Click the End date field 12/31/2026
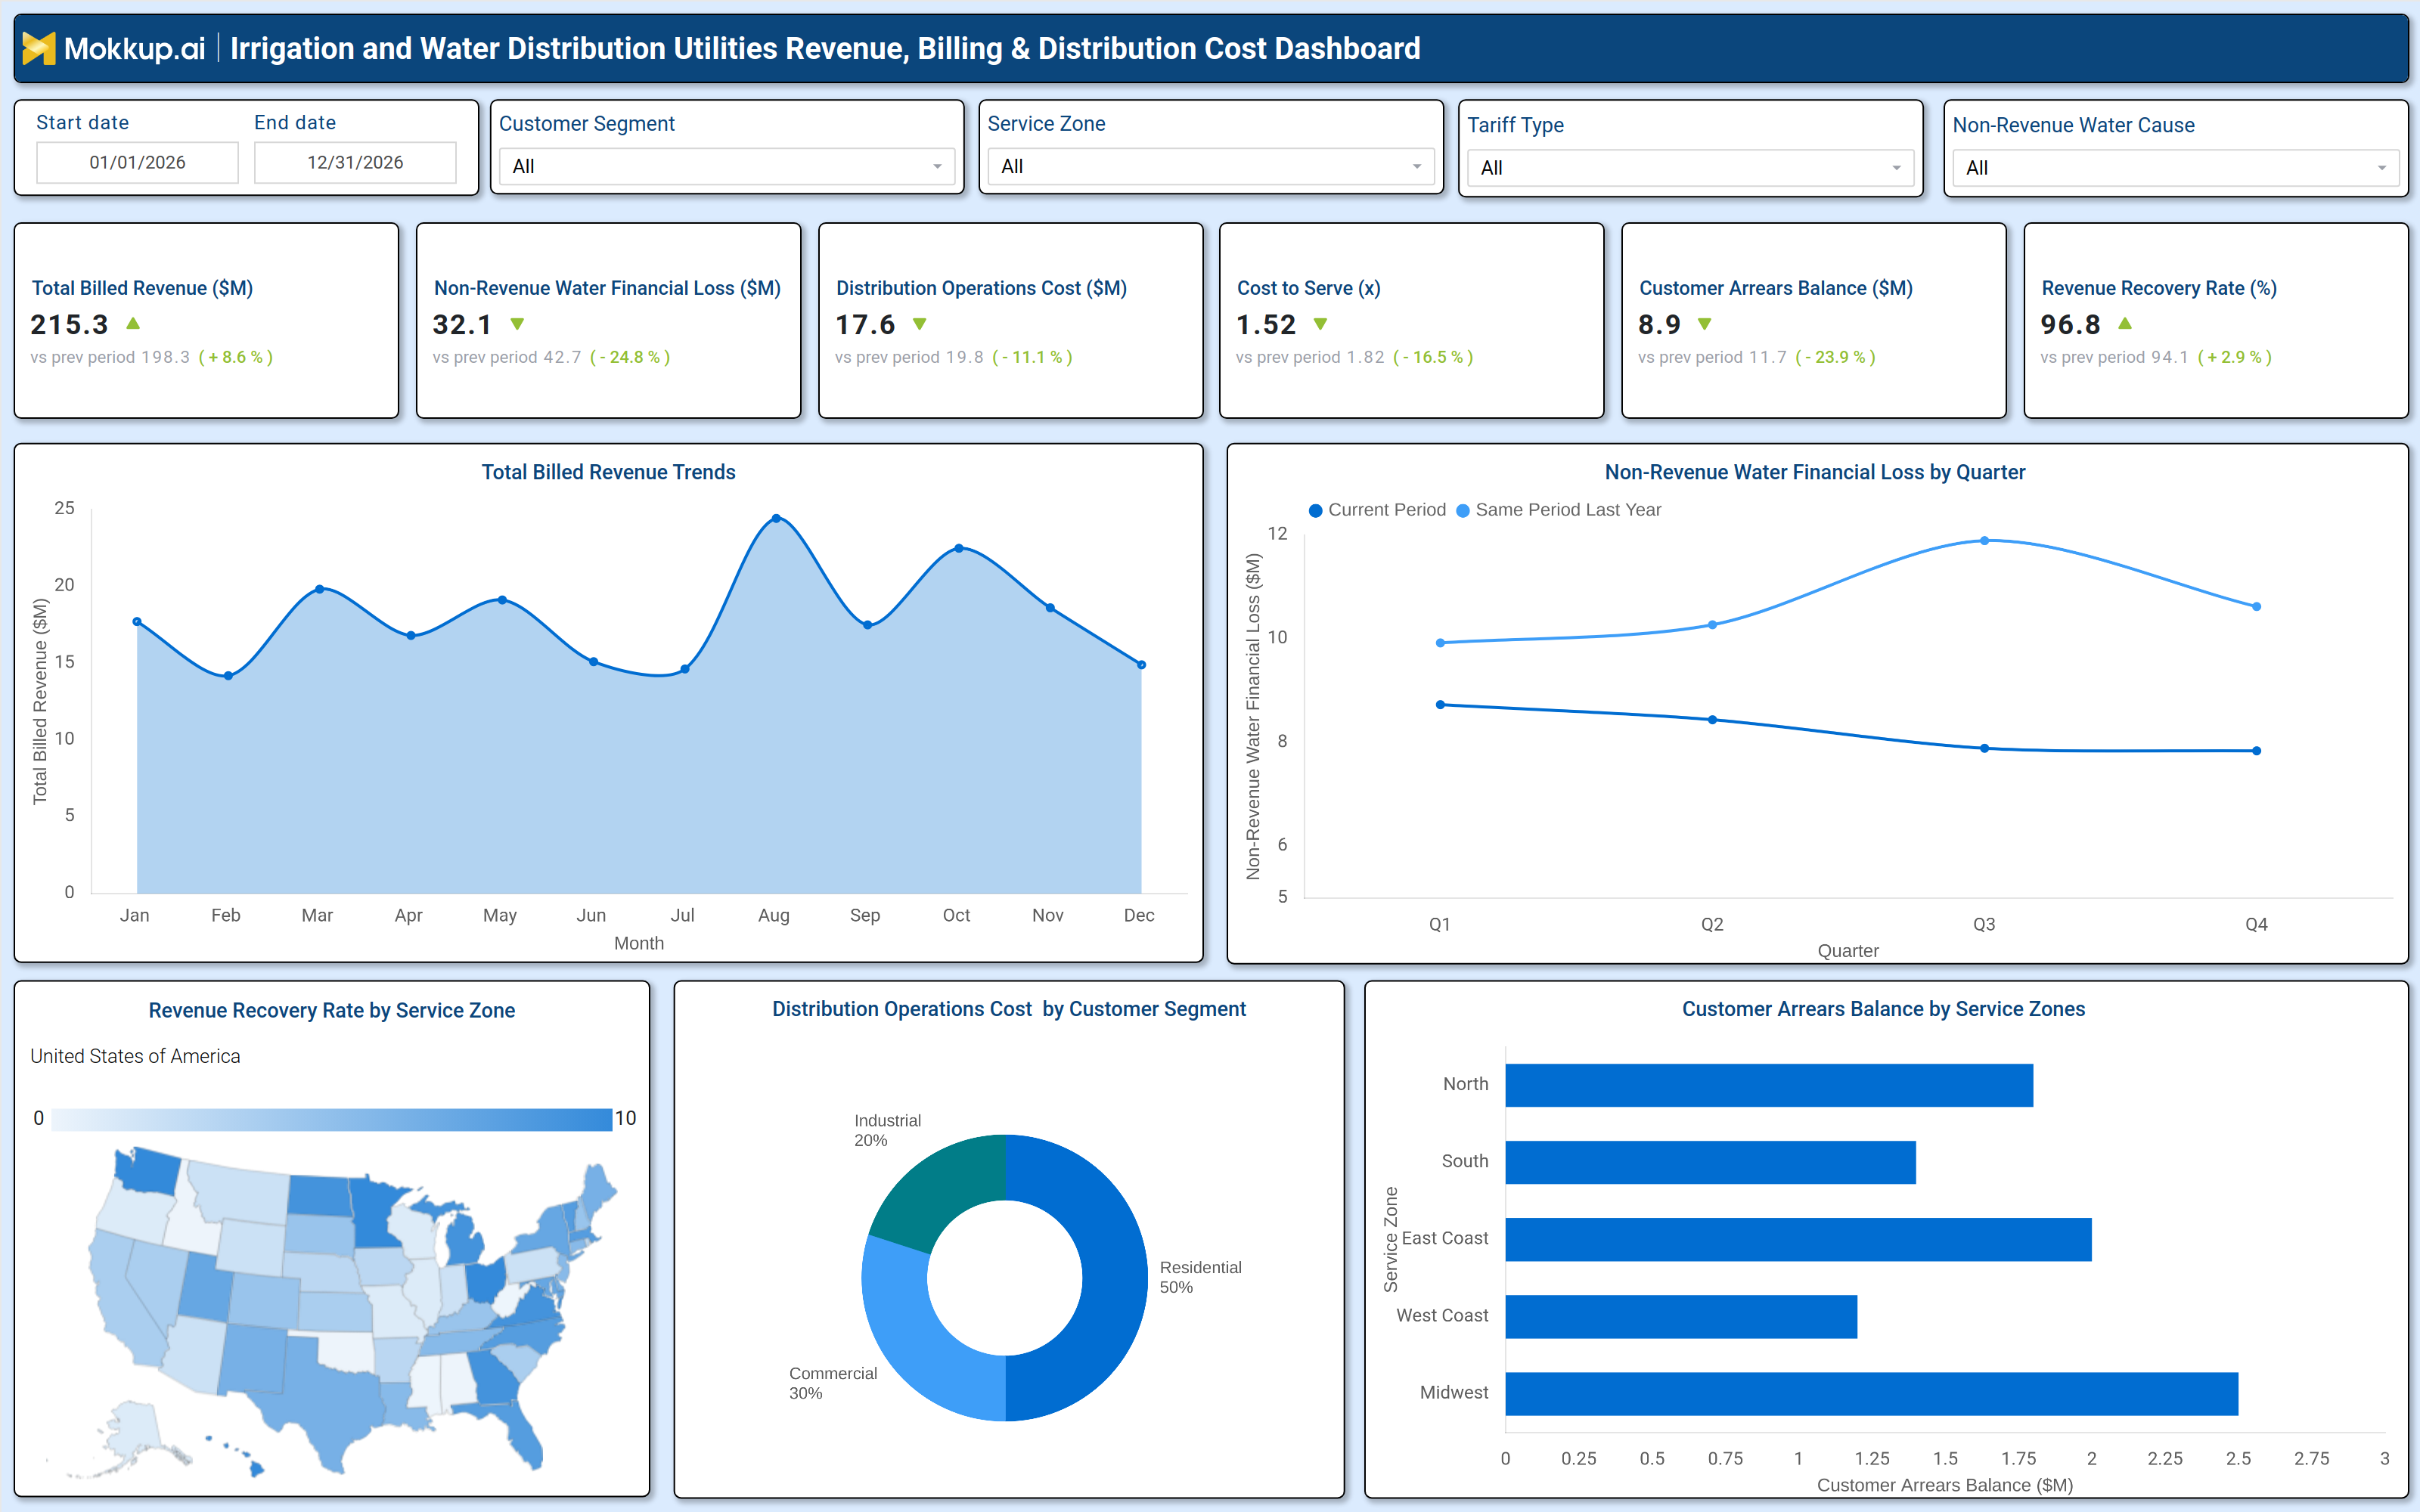This screenshot has height=1512, width=2420. coord(355,162)
